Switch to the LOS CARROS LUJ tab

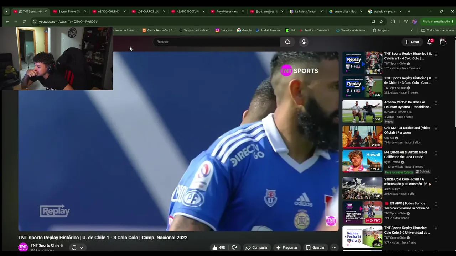click(x=149, y=11)
